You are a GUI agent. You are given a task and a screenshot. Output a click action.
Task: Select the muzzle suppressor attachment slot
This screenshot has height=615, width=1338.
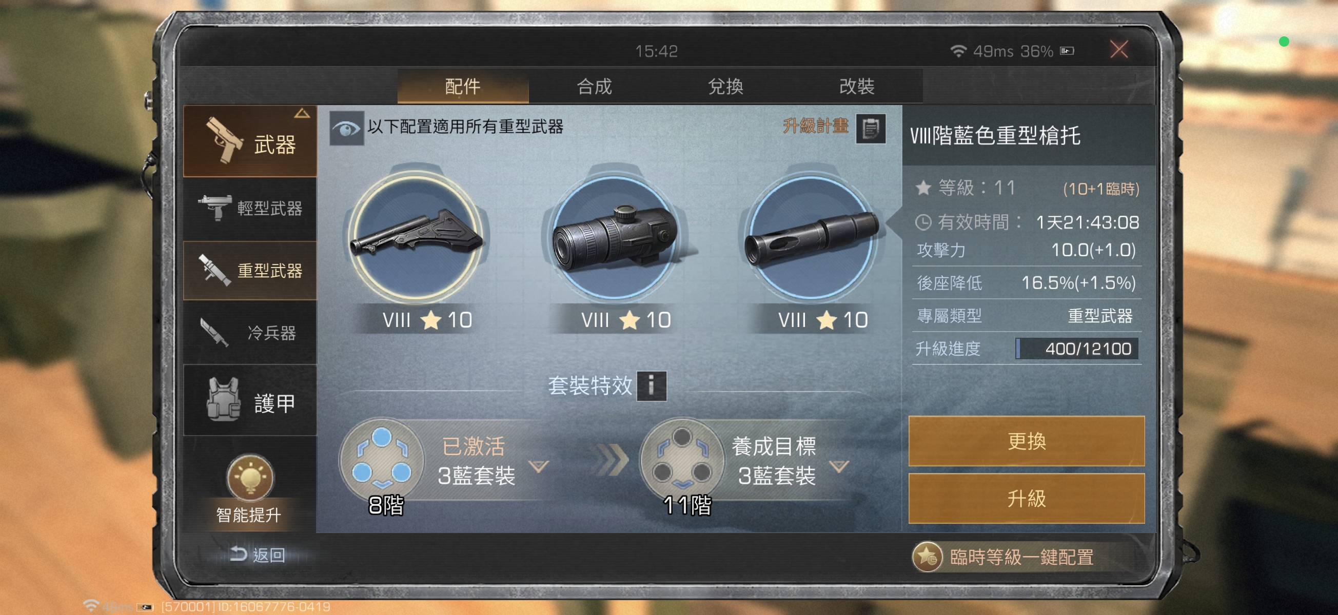812,238
